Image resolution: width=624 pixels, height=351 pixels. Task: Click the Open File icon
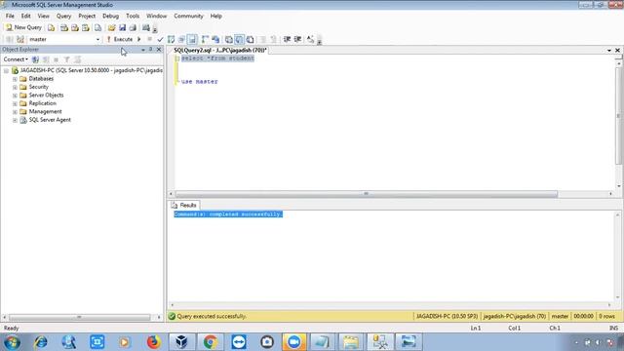[x=111, y=27]
